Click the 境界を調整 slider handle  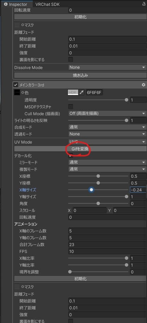click(x=70, y=272)
